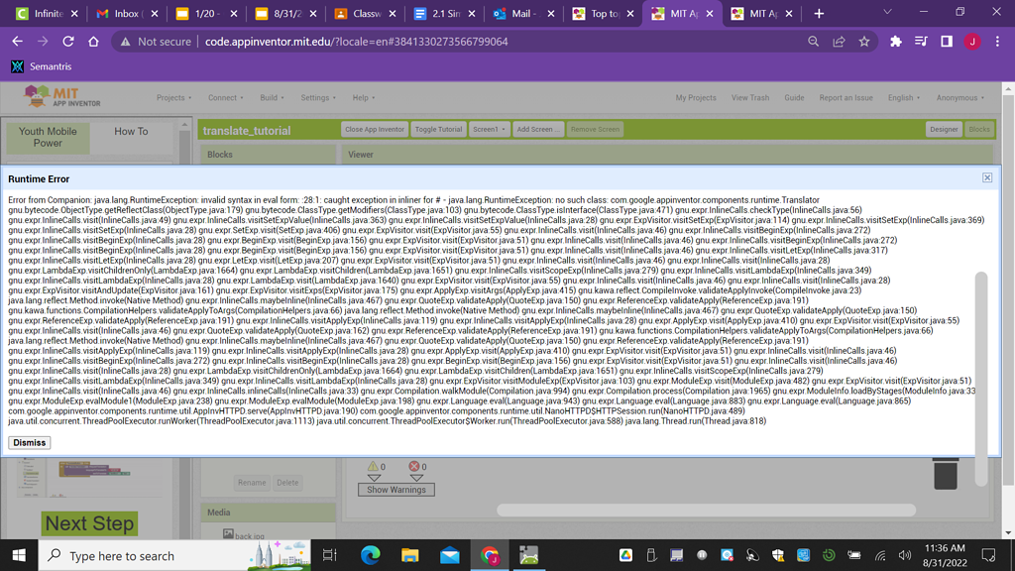1015x571 pixels.
Task: Open the Projects dropdown menu
Action: (173, 97)
